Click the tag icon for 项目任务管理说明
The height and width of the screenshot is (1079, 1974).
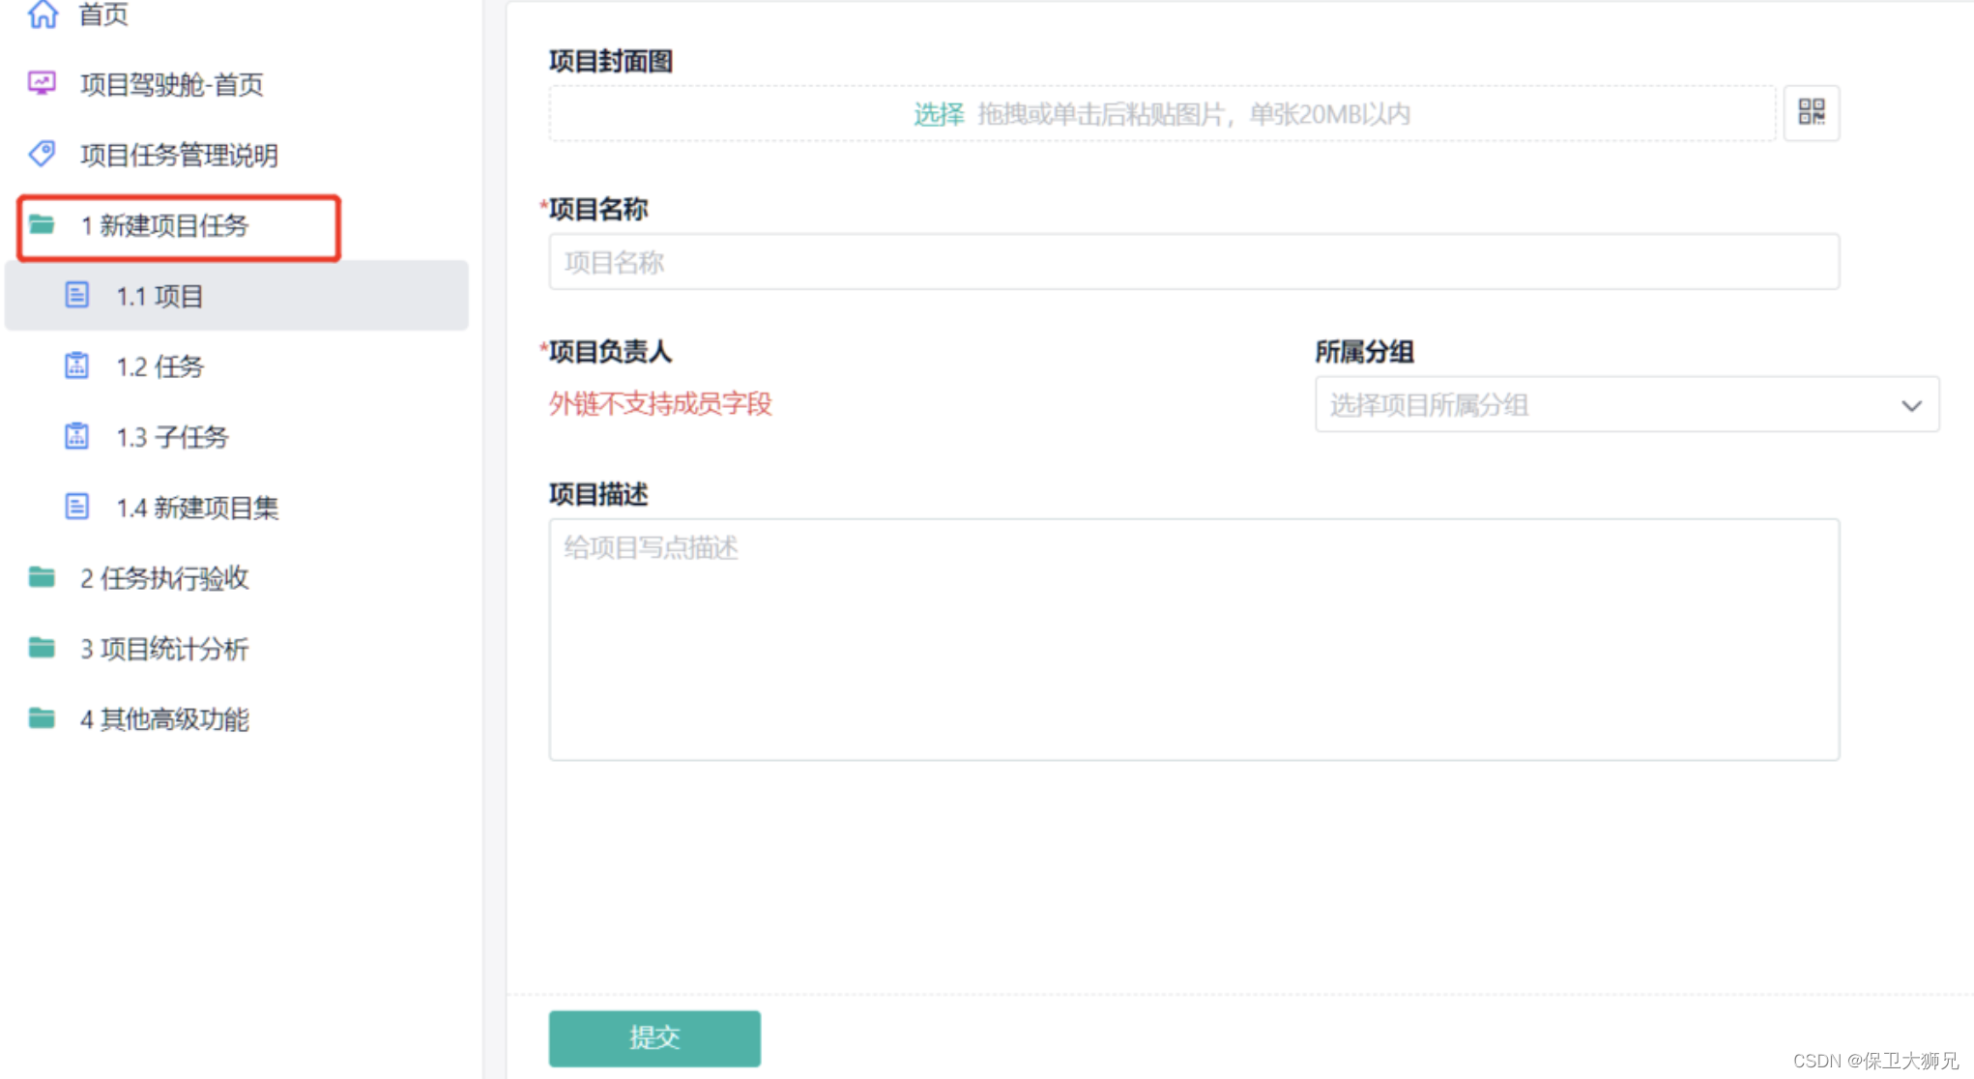point(43,154)
